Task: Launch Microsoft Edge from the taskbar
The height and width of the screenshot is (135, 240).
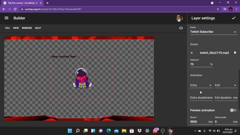Action: (x=108, y=131)
